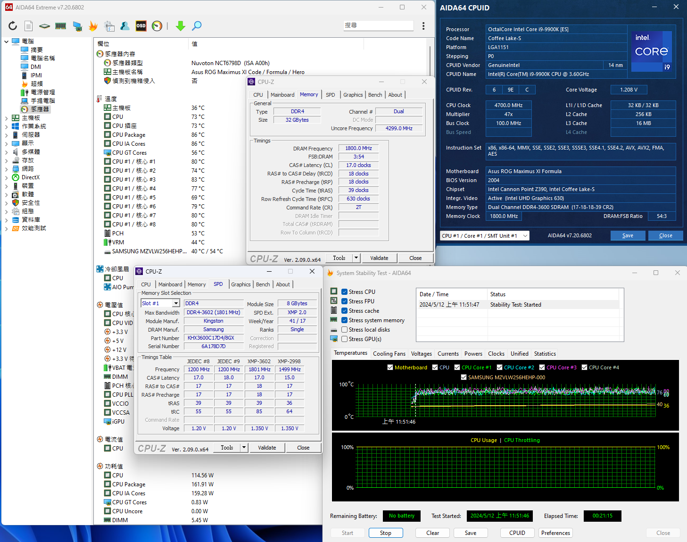Click the green download arrow icon
This screenshot has height=542, width=687.
(x=181, y=26)
